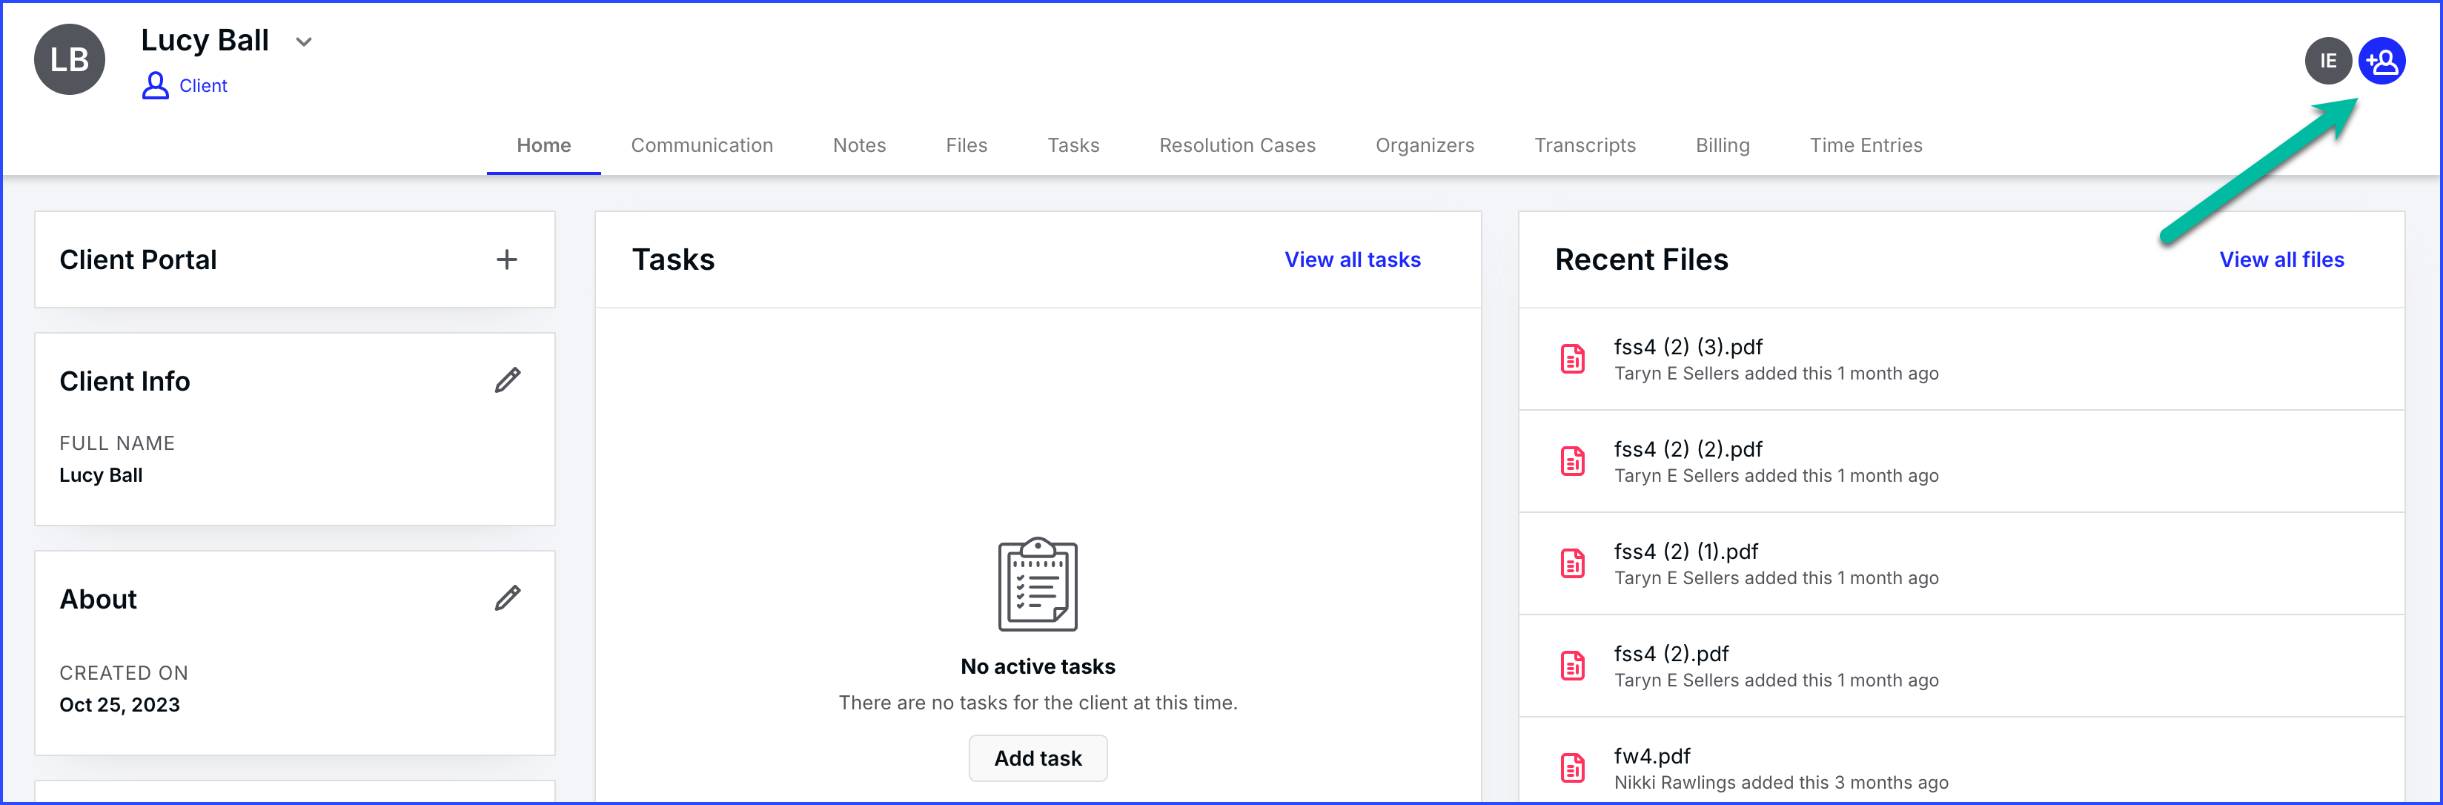Image resolution: width=2443 pixels, height=805 pixels.
Task: Expand the Client Portal plus icon
Action: (506, 259)
